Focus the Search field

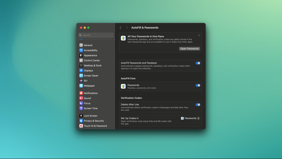[x=96, y=35]
